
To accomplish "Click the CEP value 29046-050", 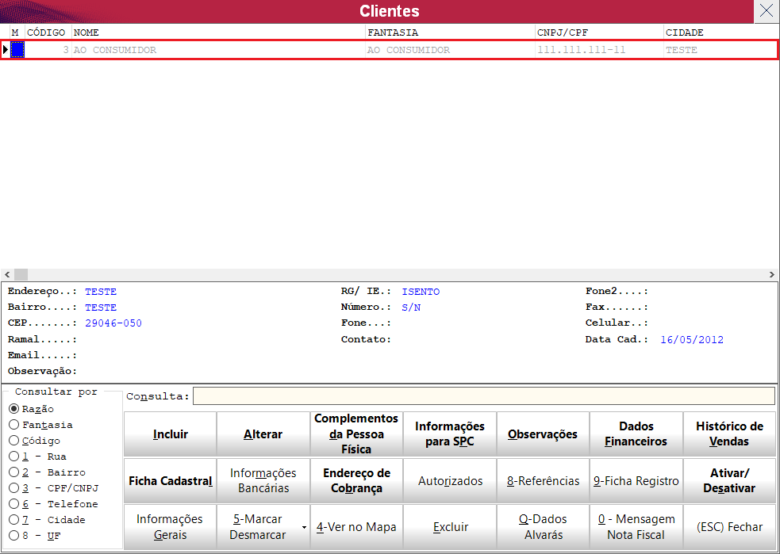I will point(113,323).
